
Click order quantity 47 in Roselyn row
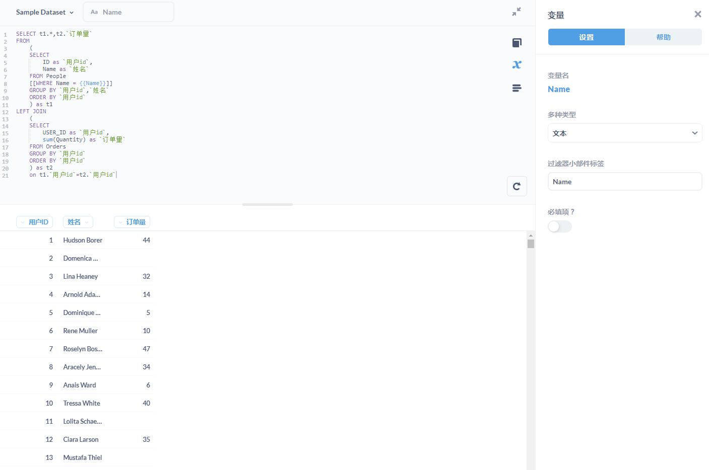click(x=146, y=349)
